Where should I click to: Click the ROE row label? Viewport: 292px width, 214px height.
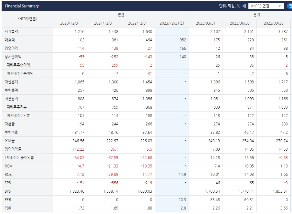click(x=8, y=174)
